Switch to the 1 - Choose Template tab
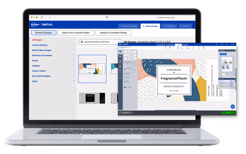246x154 pixels. [129, 26]
